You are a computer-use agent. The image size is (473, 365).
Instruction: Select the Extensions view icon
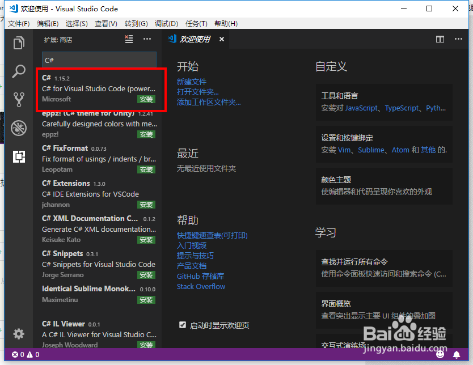coord(19,157)
